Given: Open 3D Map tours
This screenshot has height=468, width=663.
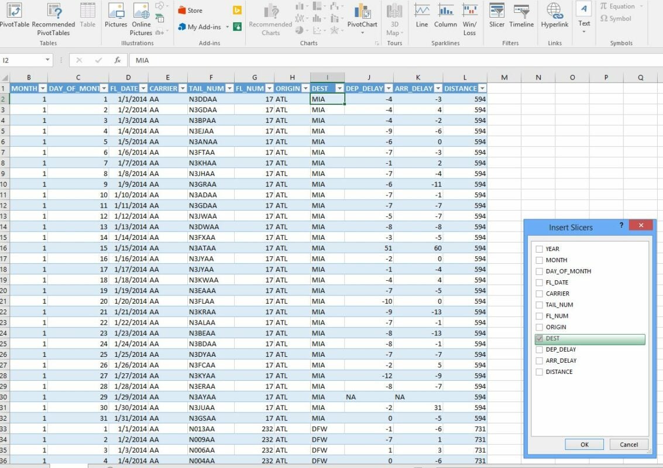Looking at the screenshot, I should tap(393, 18).
